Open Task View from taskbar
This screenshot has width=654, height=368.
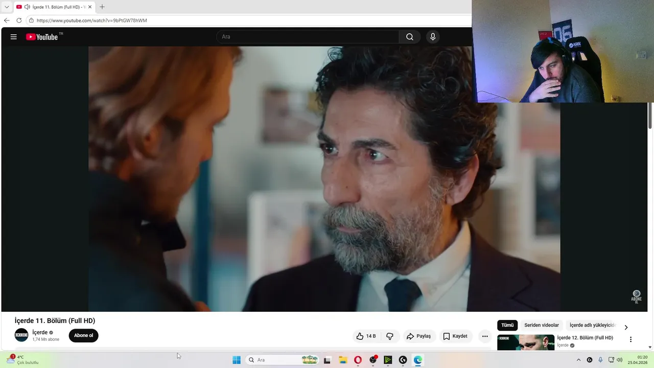click(327, 360)
